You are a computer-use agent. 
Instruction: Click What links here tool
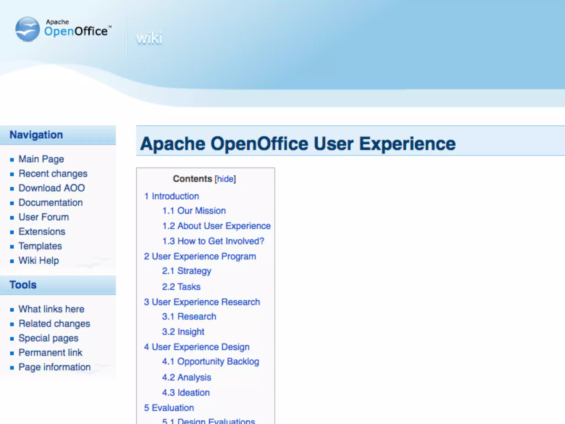[x=51, y=309]
